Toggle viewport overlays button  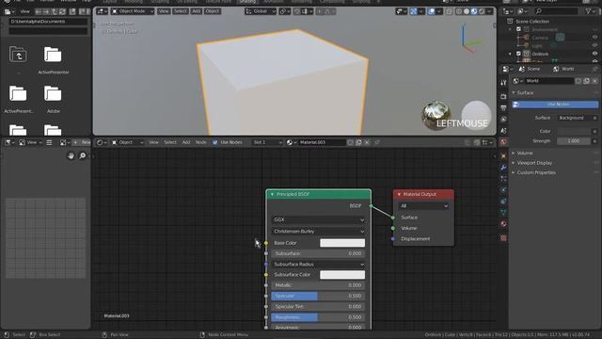pyautogui.click(x=431, y=11)
